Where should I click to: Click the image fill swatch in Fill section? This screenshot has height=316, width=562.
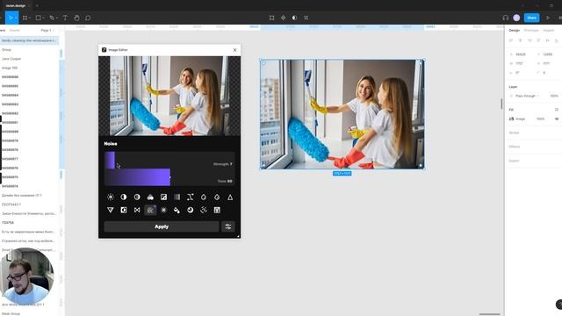point(511,118)
